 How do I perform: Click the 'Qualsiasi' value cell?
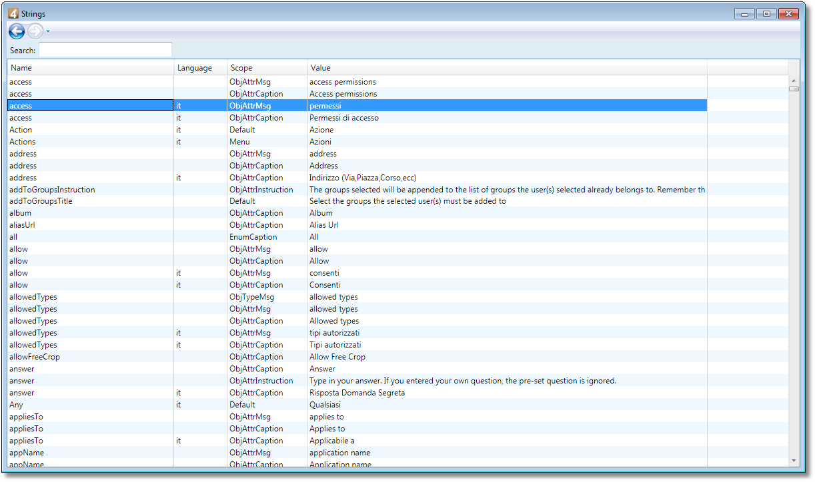click(x=507, y=405)
